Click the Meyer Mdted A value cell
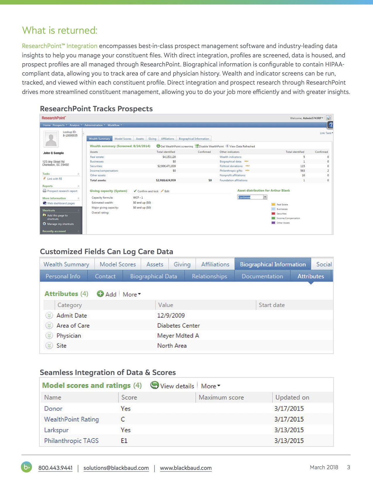Image resolution: width=373 pixels, height=483 pixels. (178, 335)
